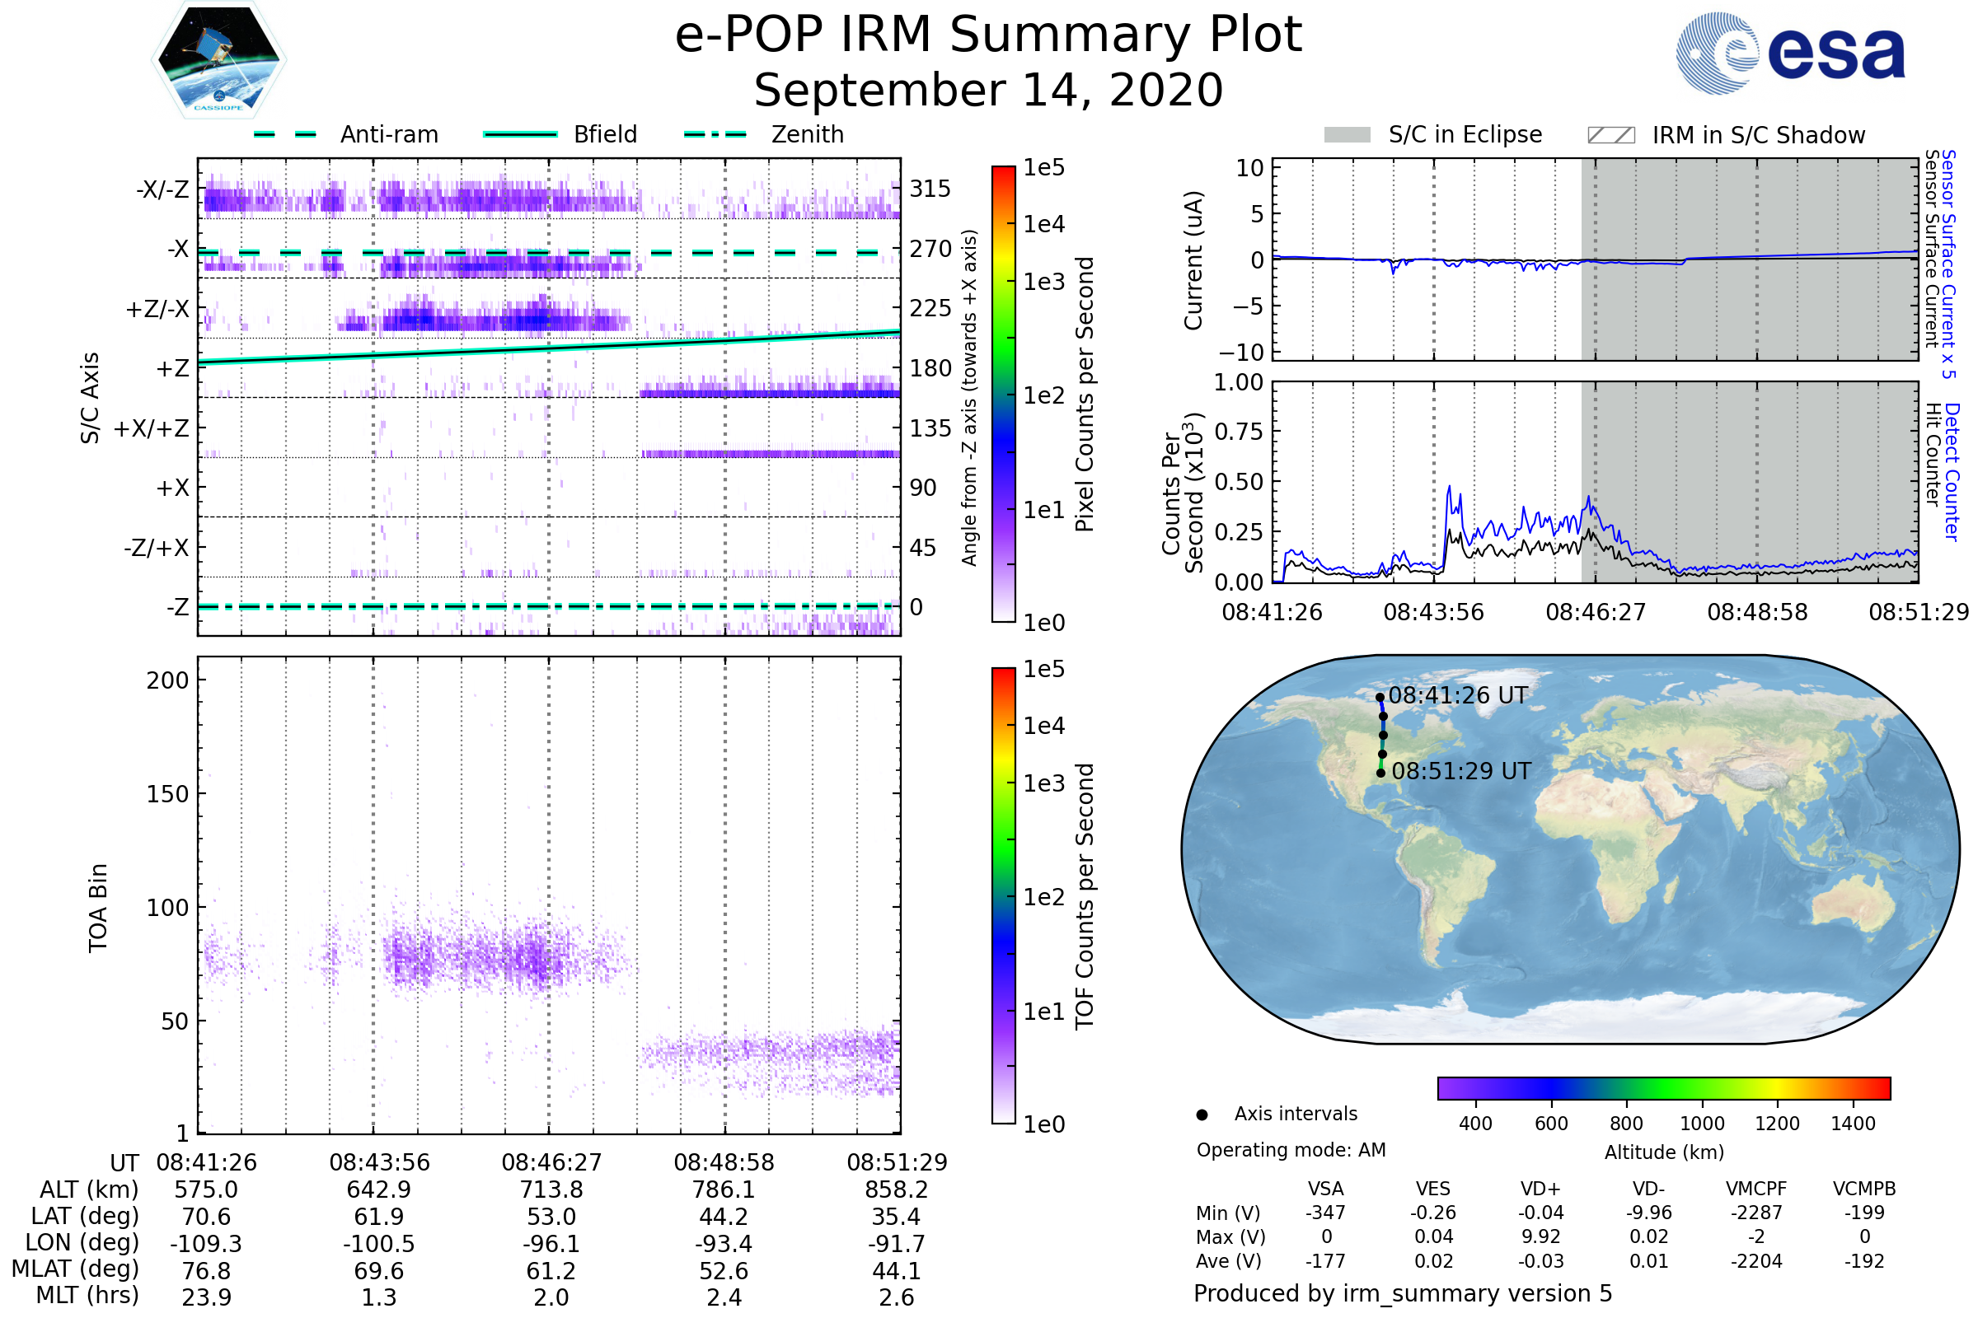Click the S/C in Eclipse gray legend patch
Screen dimensions: 1978x1318
tap(1347, 135)
